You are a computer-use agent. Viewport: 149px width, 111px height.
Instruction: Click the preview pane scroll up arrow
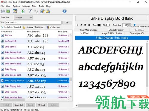click(x=147, y=42)
